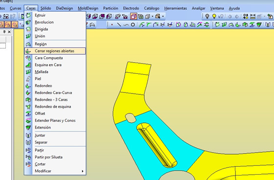
Task: Open the Partición menu
Action: coord(111,8)
